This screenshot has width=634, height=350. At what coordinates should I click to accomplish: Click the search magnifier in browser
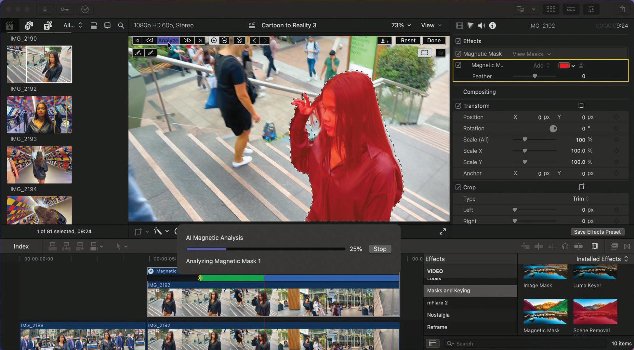pyautogui.click(x=121, y=26)
